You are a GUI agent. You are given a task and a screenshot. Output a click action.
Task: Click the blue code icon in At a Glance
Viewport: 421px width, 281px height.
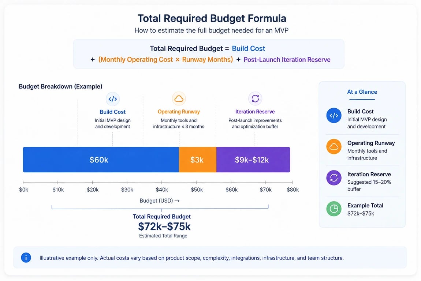(x=334, y=116)
